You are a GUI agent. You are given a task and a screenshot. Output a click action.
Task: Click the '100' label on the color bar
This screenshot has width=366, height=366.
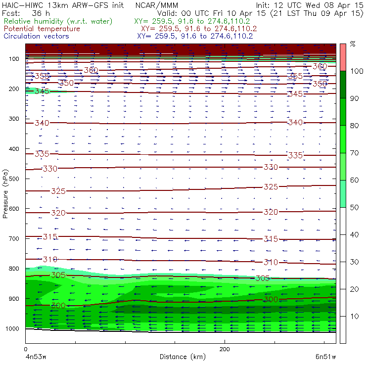(x=357, y=71)
